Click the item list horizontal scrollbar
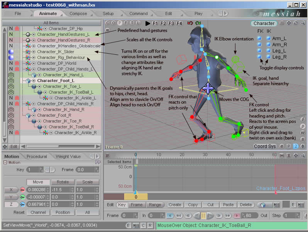Image resolution: width=308 pixels, height=232 pixels. [x=61, y=146]
